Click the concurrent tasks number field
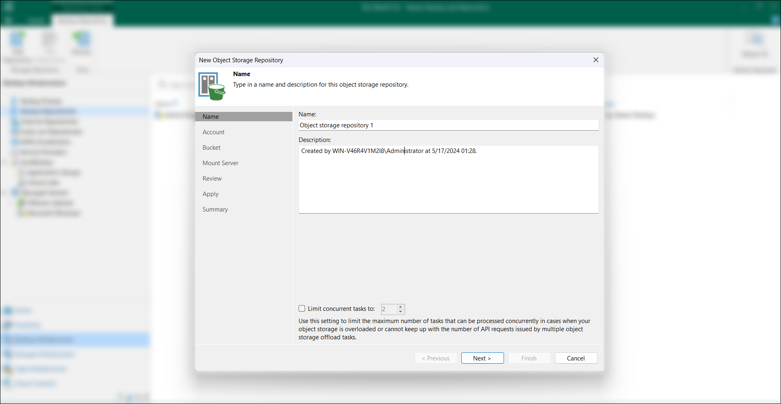This screenshot has height=404, width=781. tap(389, 309)
